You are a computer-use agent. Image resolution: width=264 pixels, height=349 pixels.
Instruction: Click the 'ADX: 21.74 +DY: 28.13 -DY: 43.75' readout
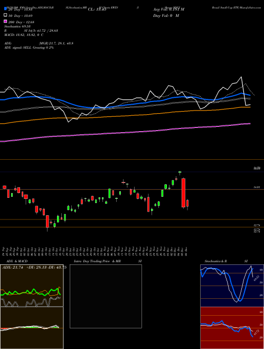(x=34, y=268)
